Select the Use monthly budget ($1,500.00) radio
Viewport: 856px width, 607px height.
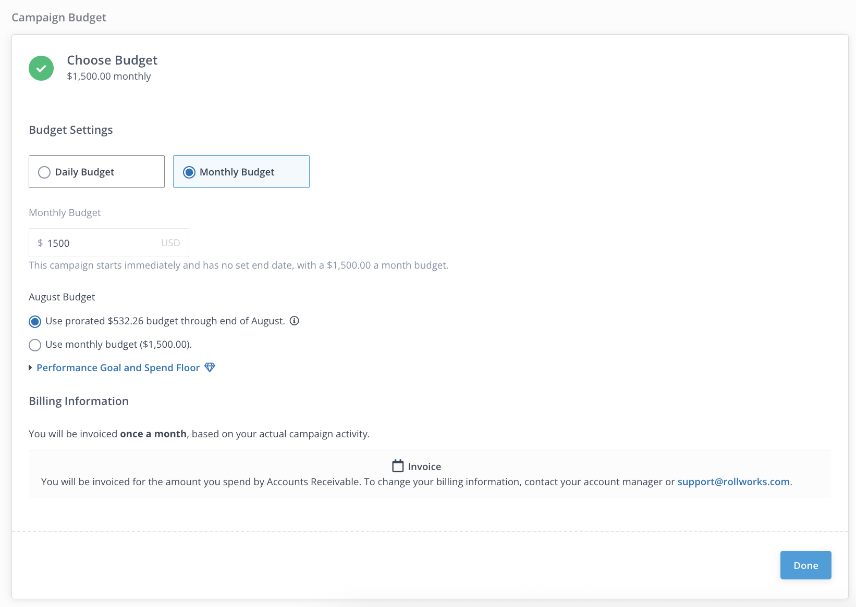point(35,345)
